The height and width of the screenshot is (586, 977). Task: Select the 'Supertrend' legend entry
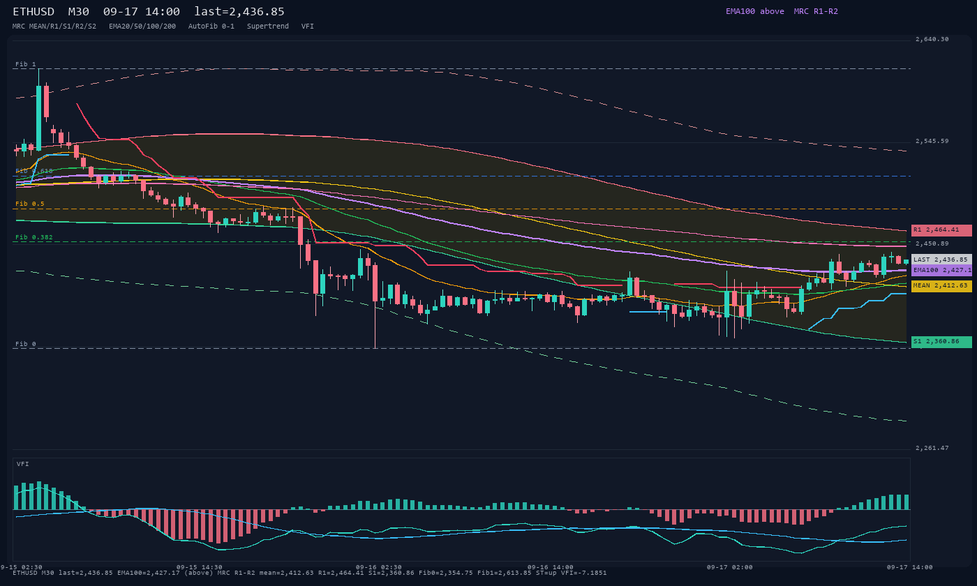(x=268, y=27)
